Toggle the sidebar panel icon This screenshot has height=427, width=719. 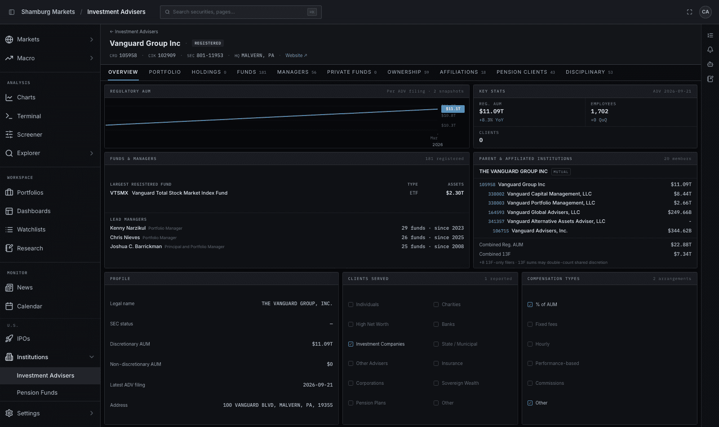point(12,12)
